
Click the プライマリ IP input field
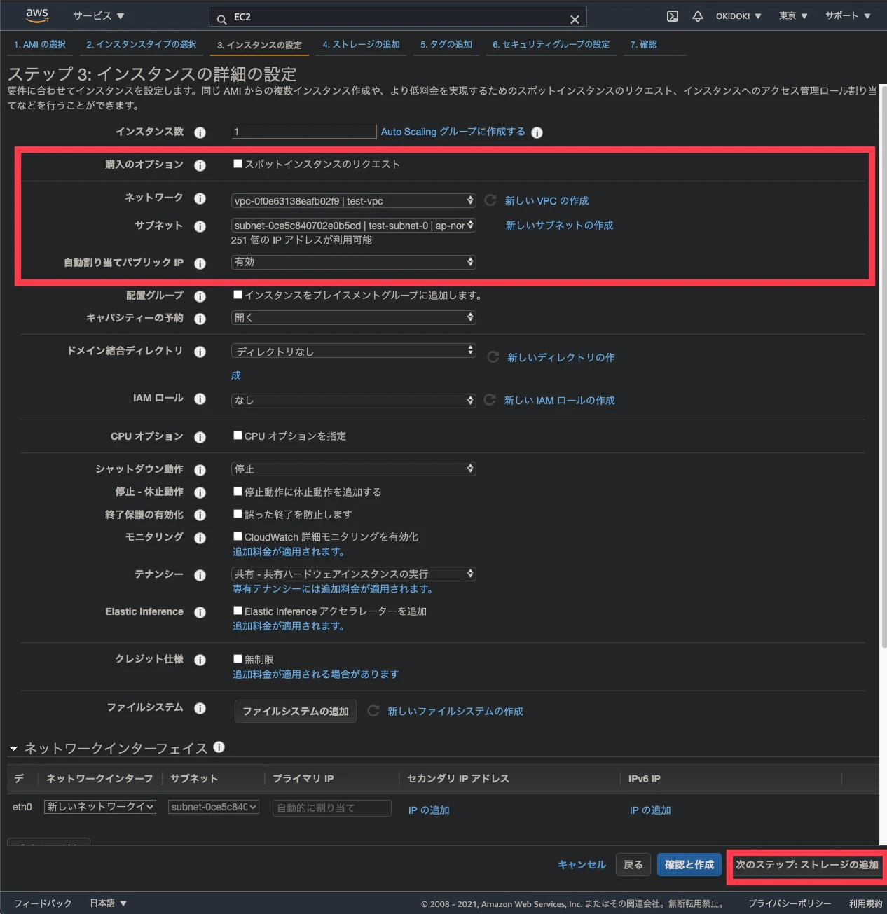[x=332, y=808]
